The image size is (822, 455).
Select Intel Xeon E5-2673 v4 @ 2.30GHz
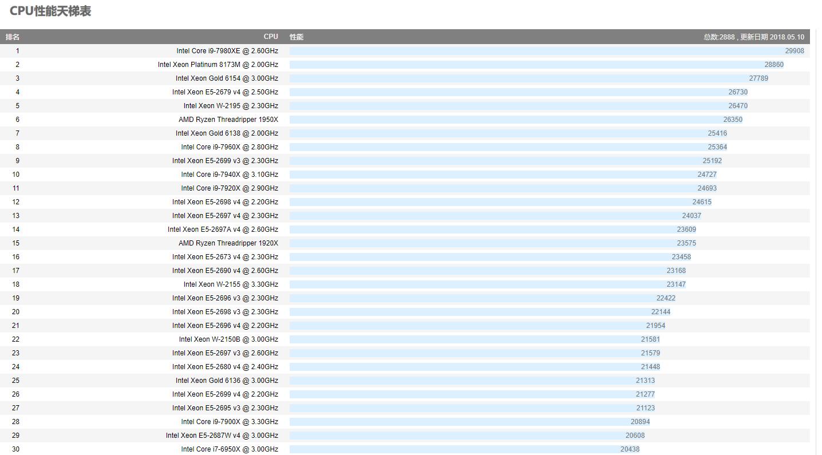click(225, 257)
